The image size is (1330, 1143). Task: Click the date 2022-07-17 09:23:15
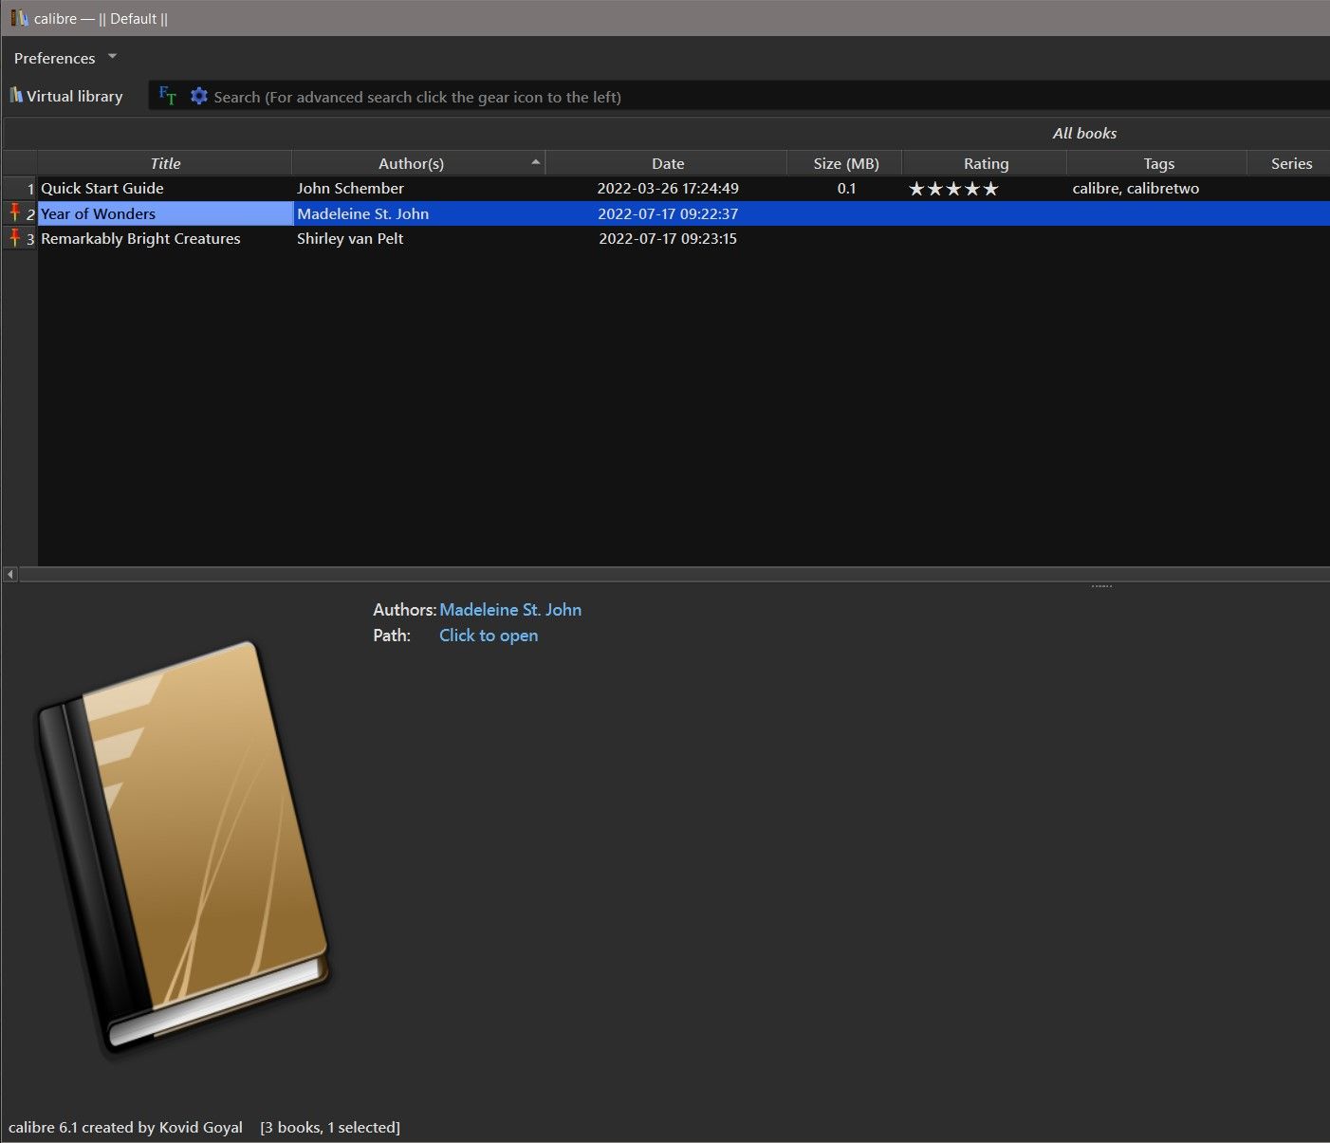[x=668, y=238]
